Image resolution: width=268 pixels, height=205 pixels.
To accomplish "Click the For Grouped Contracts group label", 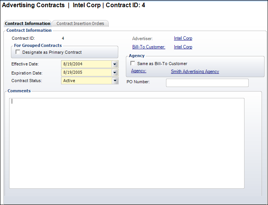I will tap(38, 45).
